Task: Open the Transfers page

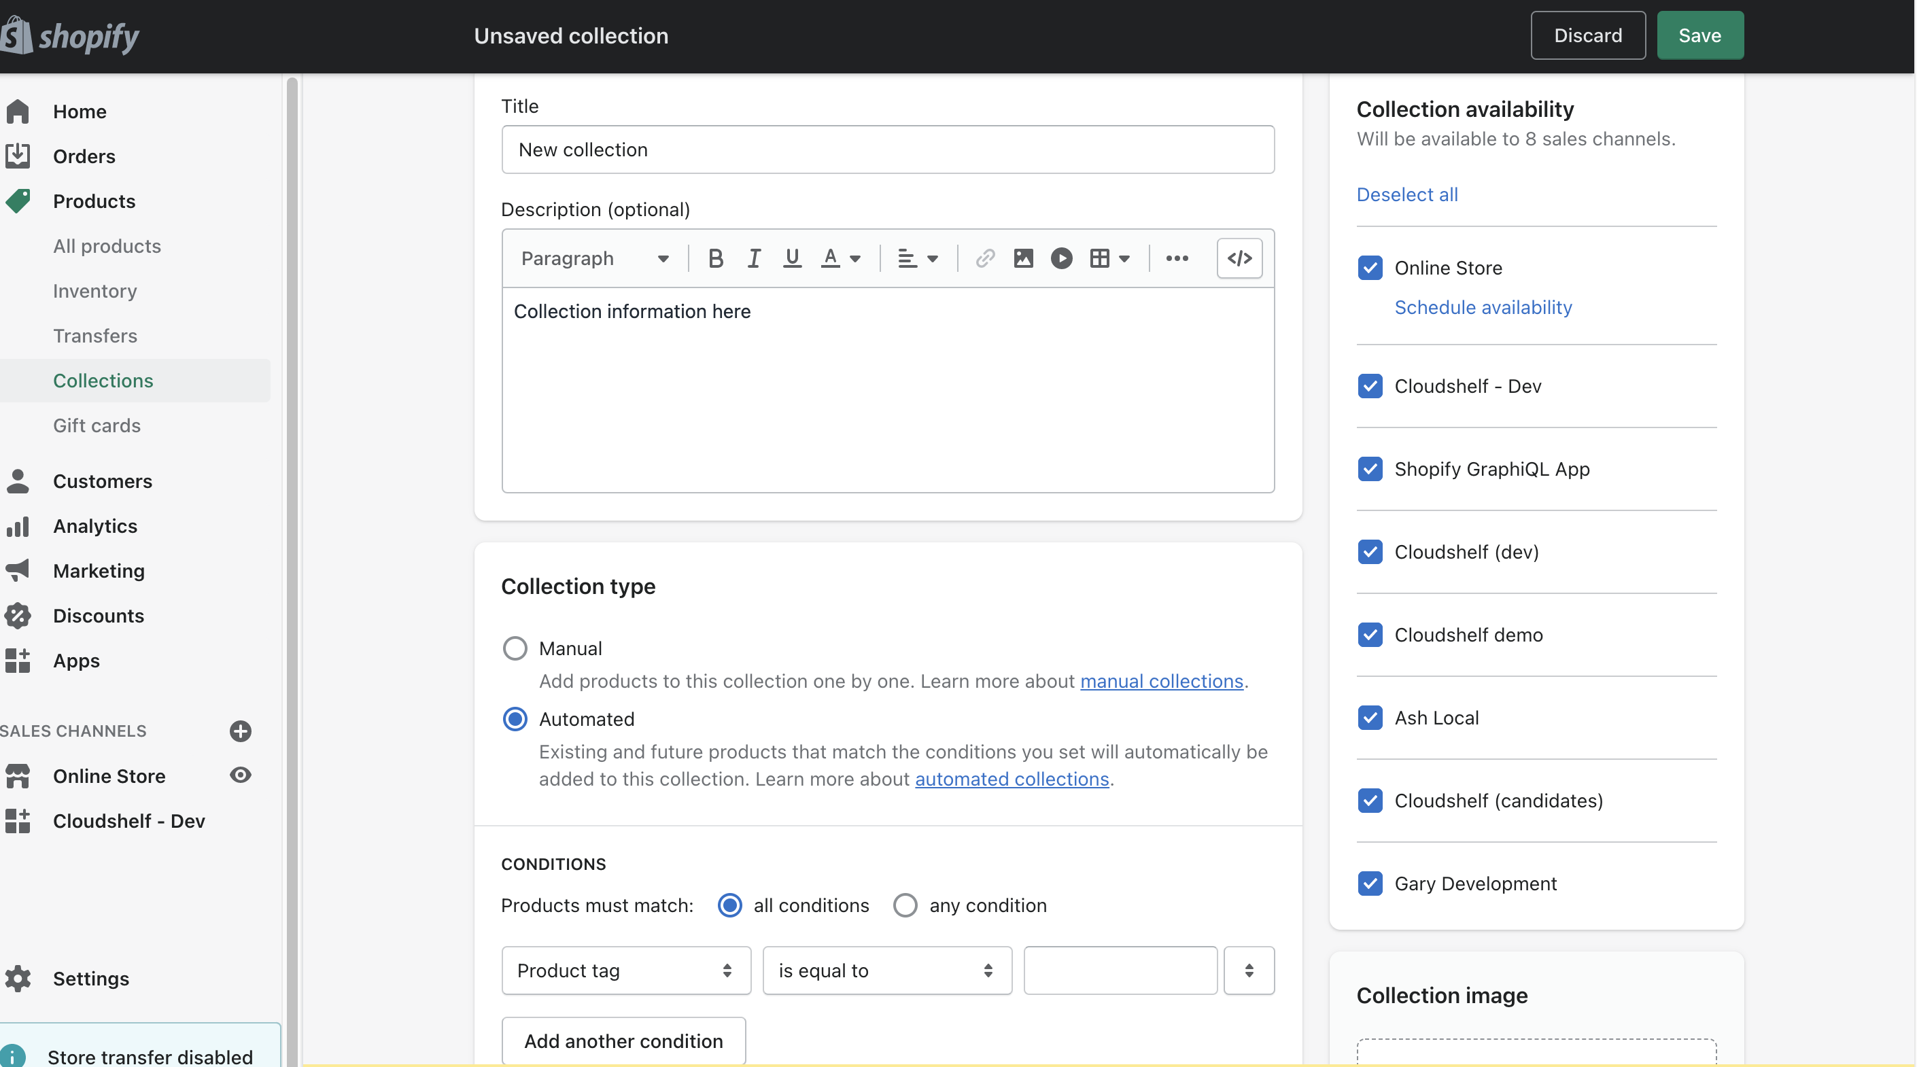Action: point(95,336)
